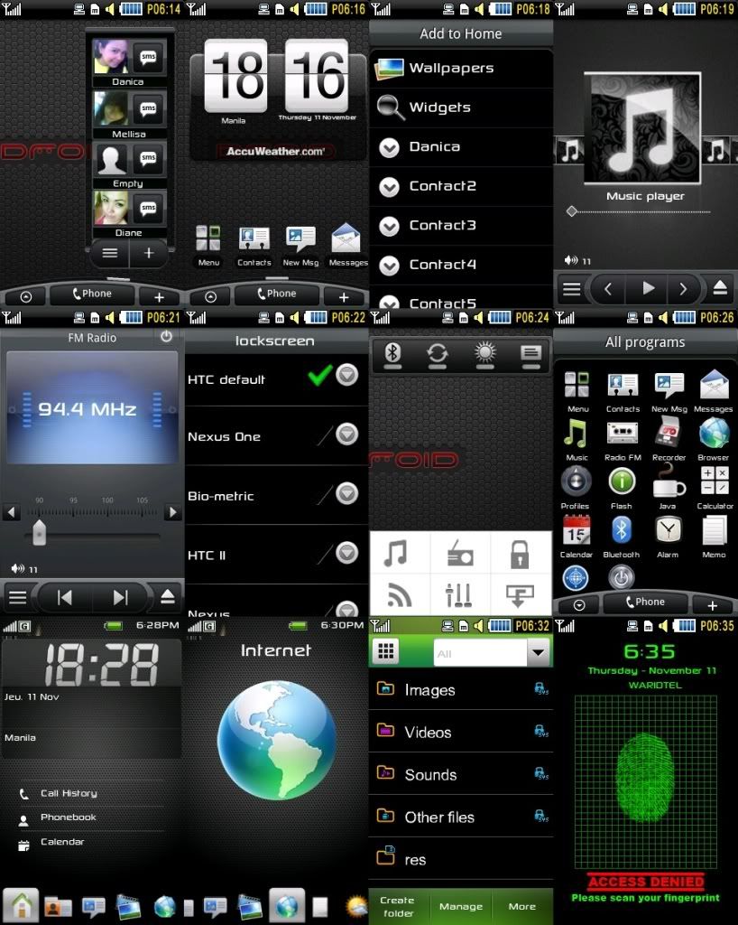Open Profiles in All programs
This screenshot has width=738, height=925.
[576, 488]
